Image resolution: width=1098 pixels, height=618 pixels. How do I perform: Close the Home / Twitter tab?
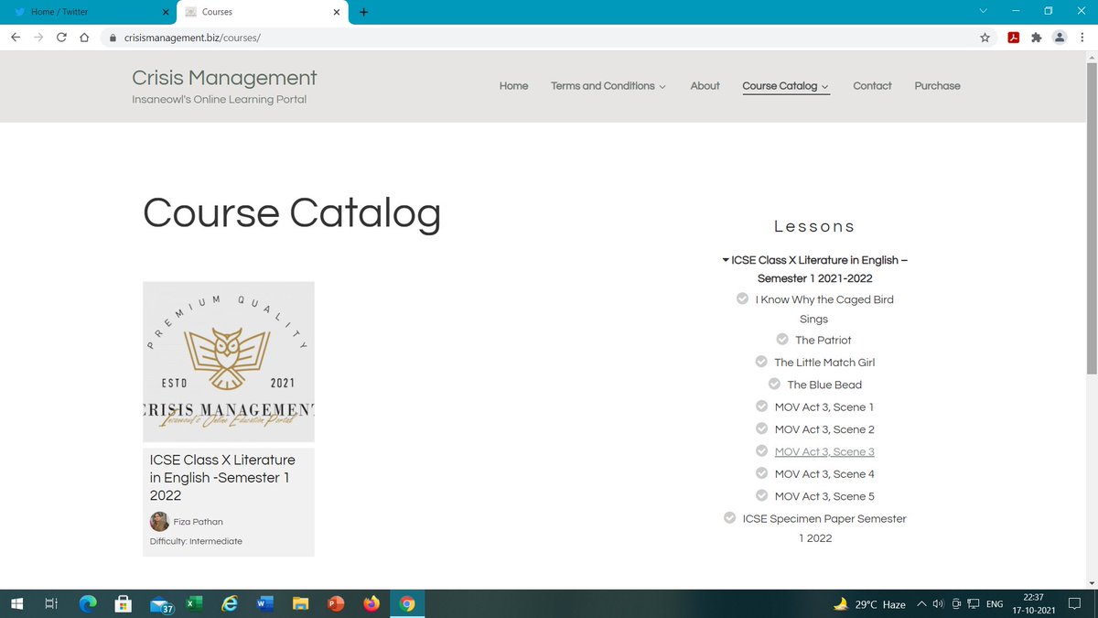(x=166, y=12)
